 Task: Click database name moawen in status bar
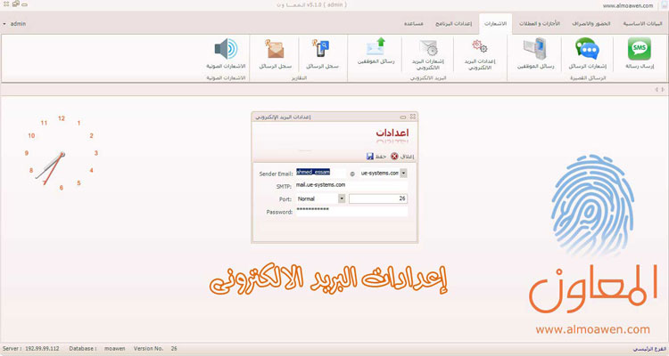(115, 348)
